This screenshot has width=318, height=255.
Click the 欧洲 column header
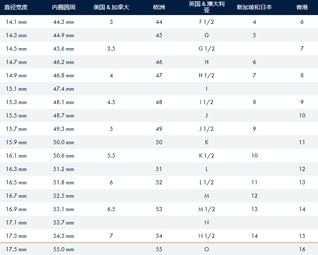159,7
